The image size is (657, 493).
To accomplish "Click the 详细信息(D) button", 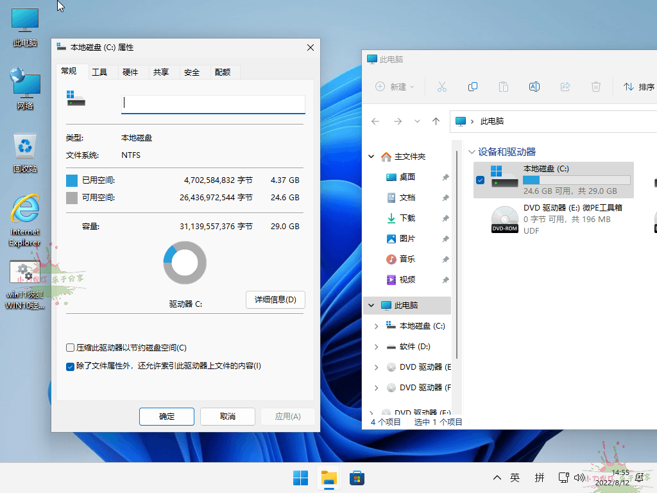I will pos(275,300).
